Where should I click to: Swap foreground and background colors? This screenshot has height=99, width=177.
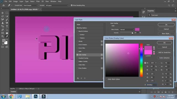pos(7,40)
